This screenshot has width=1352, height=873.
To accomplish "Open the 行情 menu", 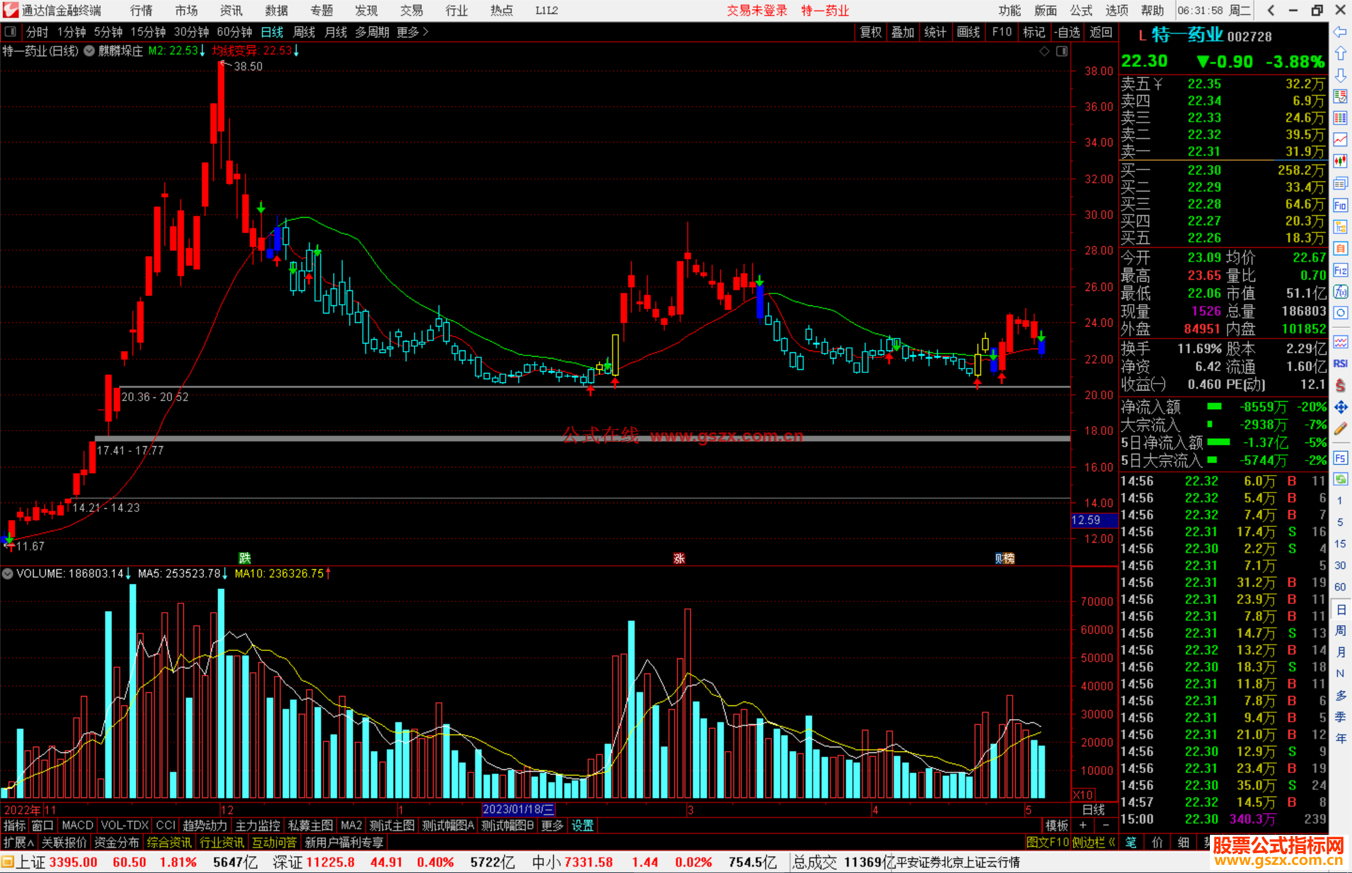I will point(141,11).
